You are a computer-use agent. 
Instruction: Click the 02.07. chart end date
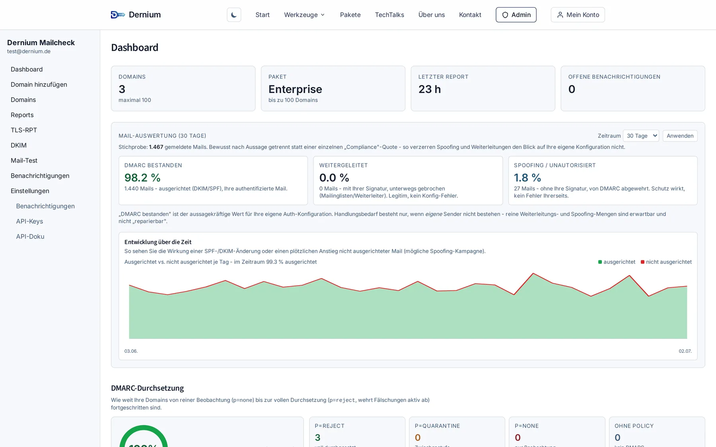click(685, 351)
